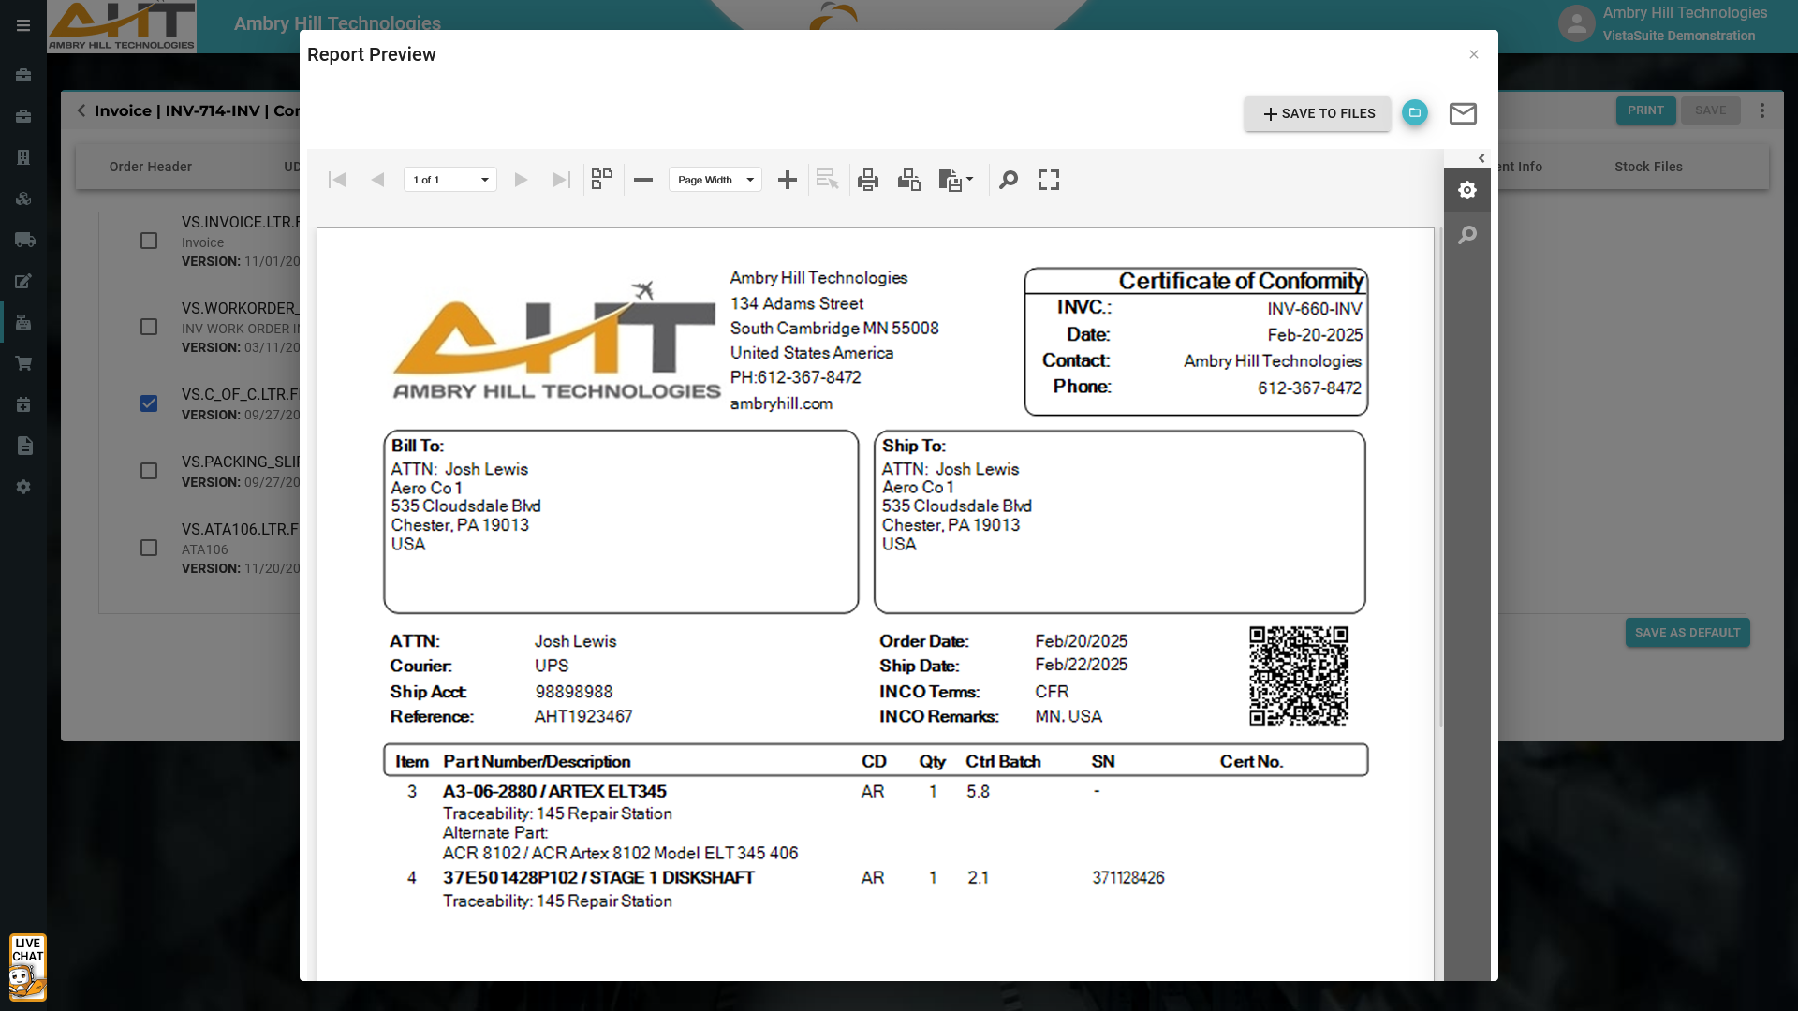Open the Page Width zoom dropdown

coord(715,180)
